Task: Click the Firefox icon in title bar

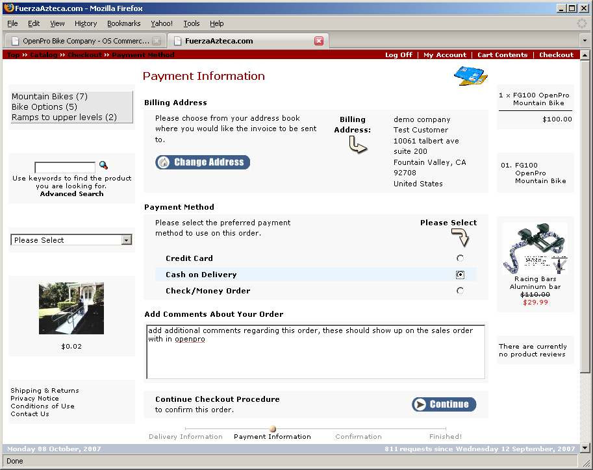Action: point(8,8)
